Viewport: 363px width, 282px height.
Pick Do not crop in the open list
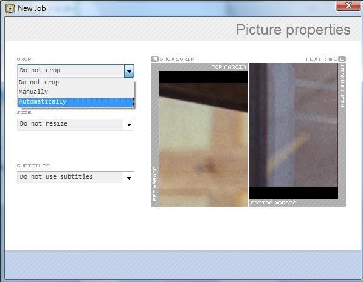pos(76,82)
